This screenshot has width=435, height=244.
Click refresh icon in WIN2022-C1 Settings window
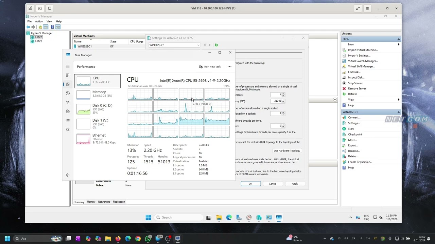[216, 45]
